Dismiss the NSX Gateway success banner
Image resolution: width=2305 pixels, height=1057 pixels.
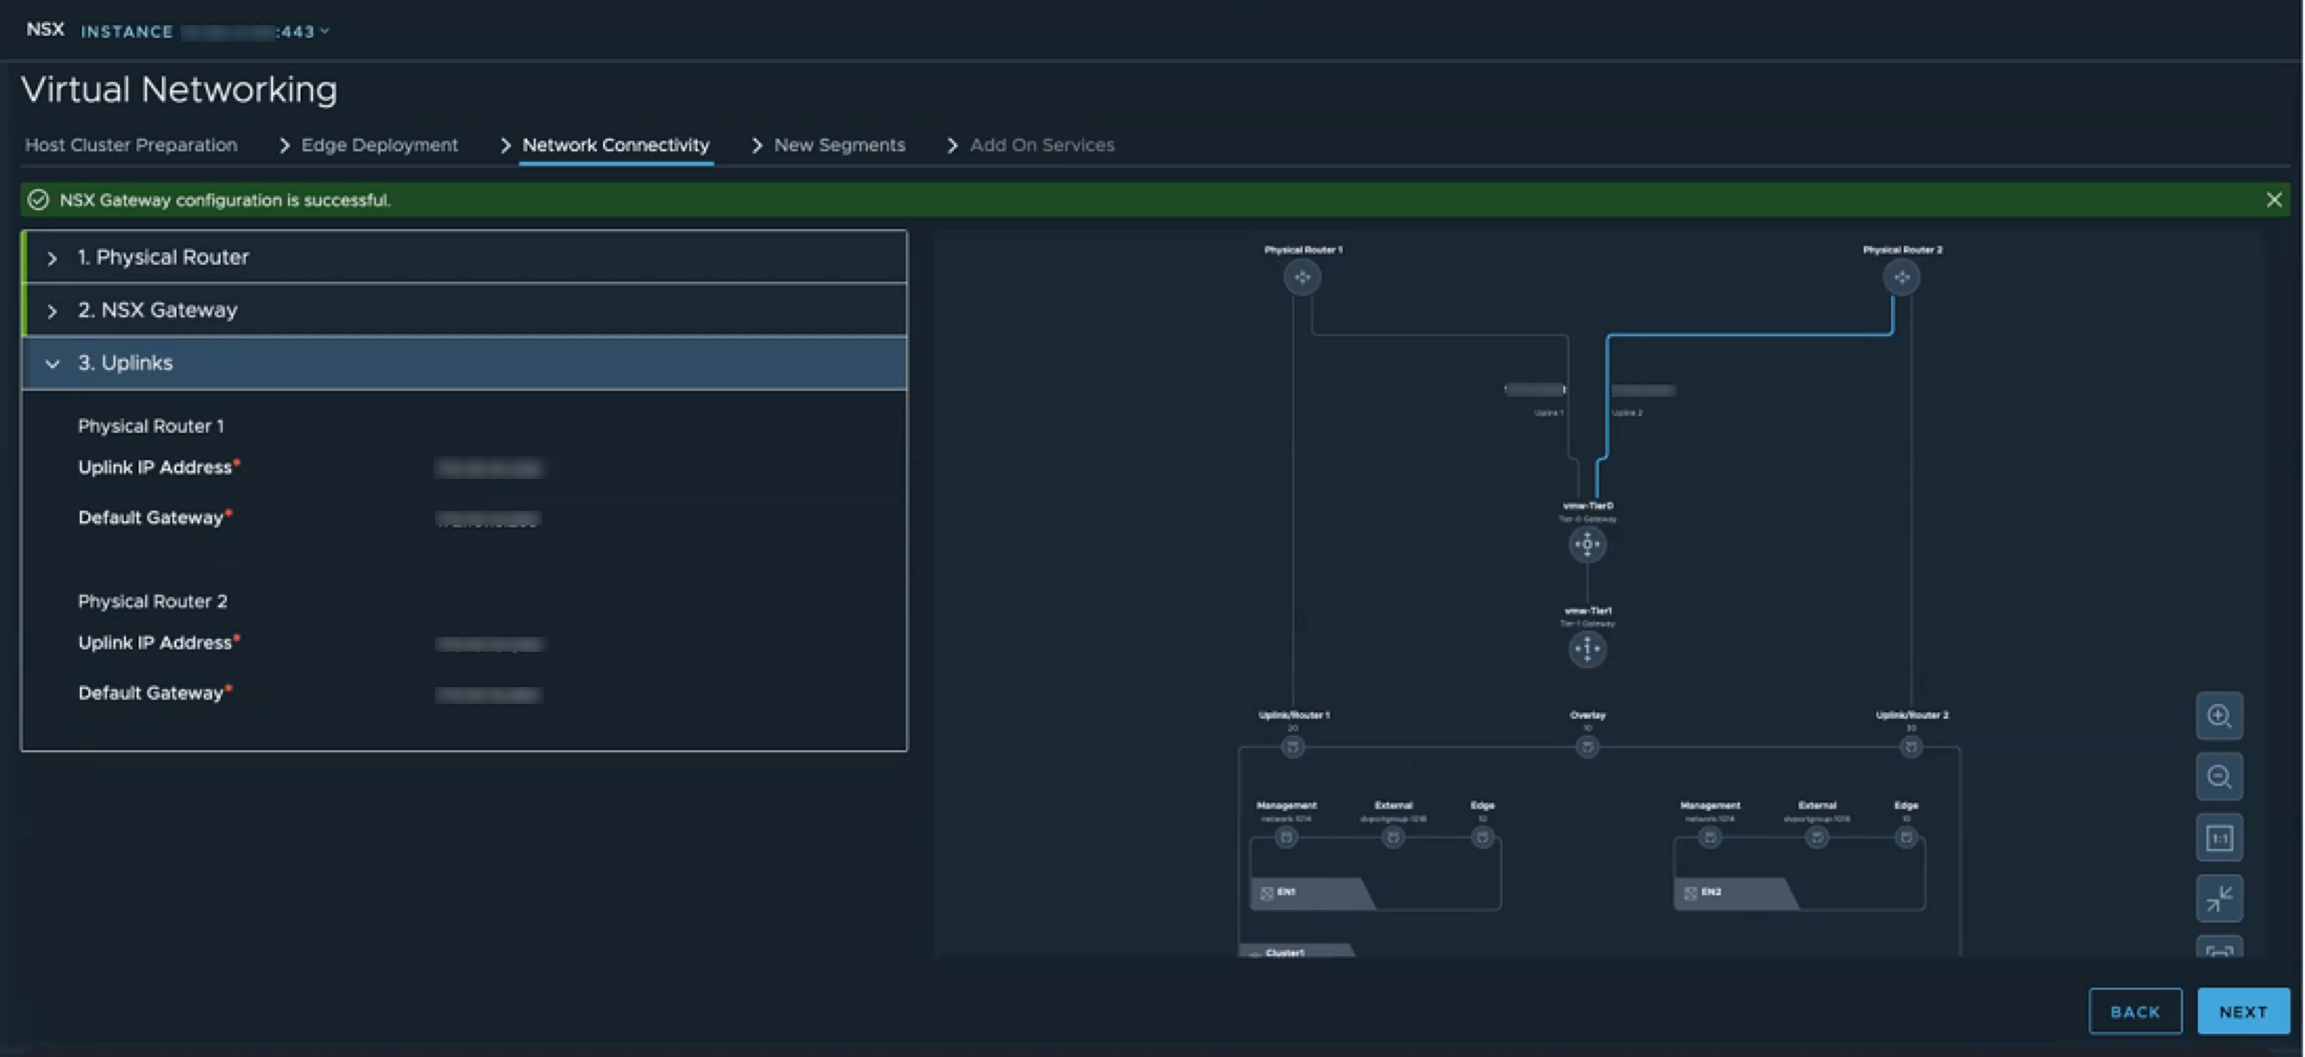tap(2273, 200)
